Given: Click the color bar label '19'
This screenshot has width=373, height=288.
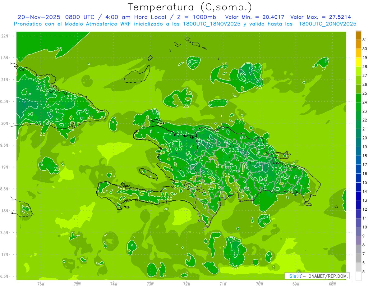Looking at the screenshot, I should point(365,147).
